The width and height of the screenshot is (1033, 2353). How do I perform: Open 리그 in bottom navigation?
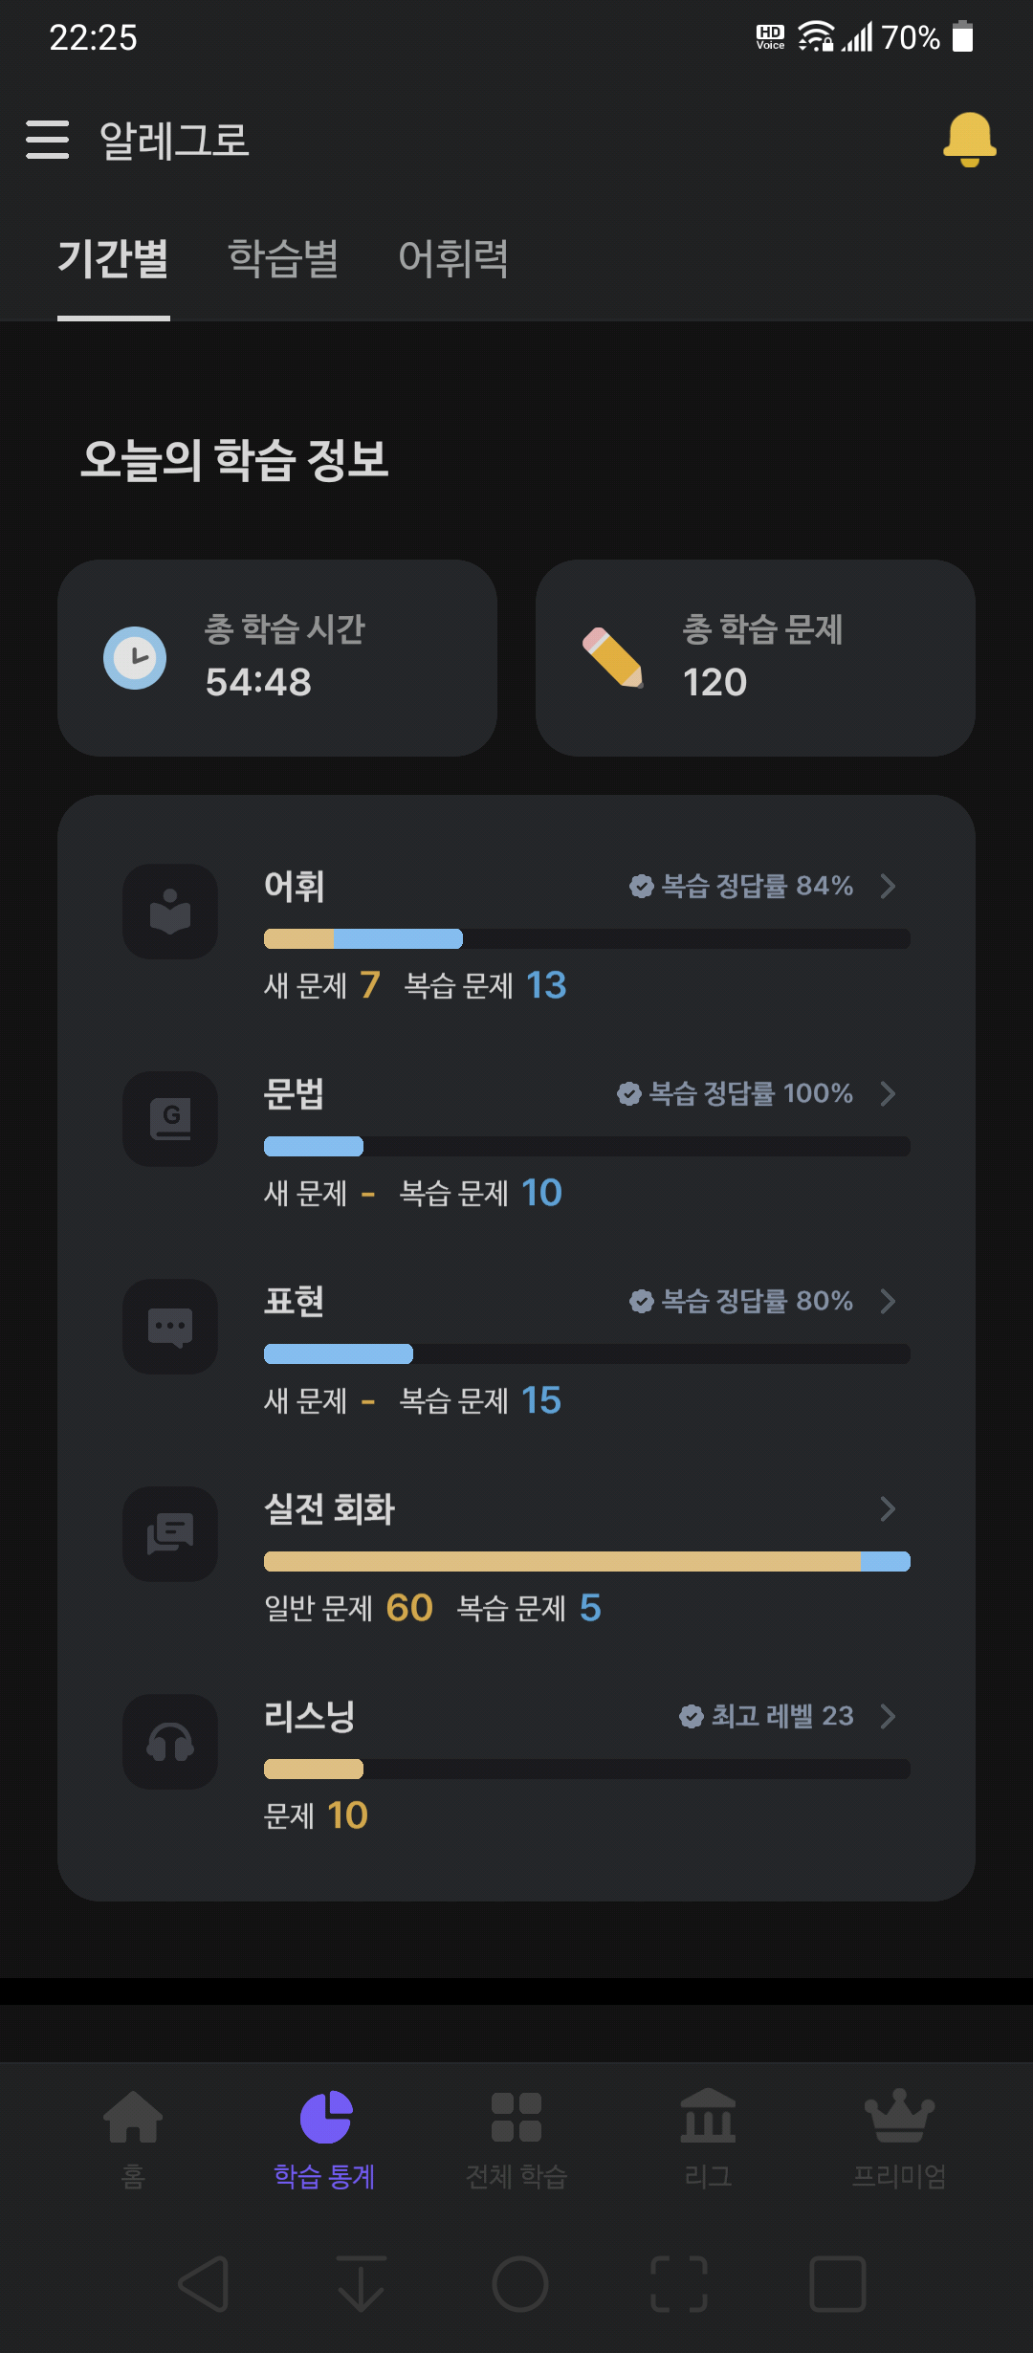[x=708, y=2140]
